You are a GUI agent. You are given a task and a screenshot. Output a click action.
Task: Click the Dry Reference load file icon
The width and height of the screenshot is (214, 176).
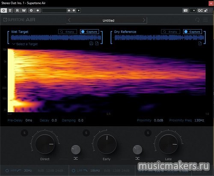coord(200,43)
